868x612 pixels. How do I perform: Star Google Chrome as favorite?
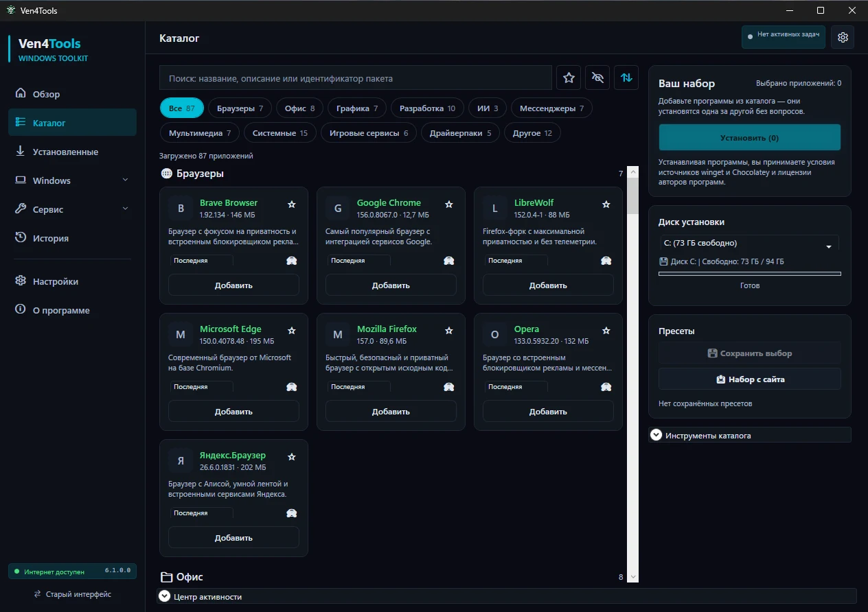pyautogui.click(x=449, y=204)
